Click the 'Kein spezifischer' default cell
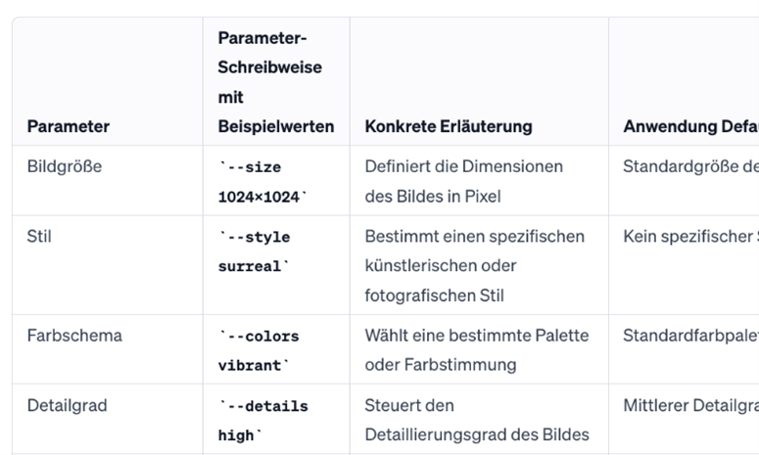This screenshot has width=759, height=455. [x=689, y=236]
